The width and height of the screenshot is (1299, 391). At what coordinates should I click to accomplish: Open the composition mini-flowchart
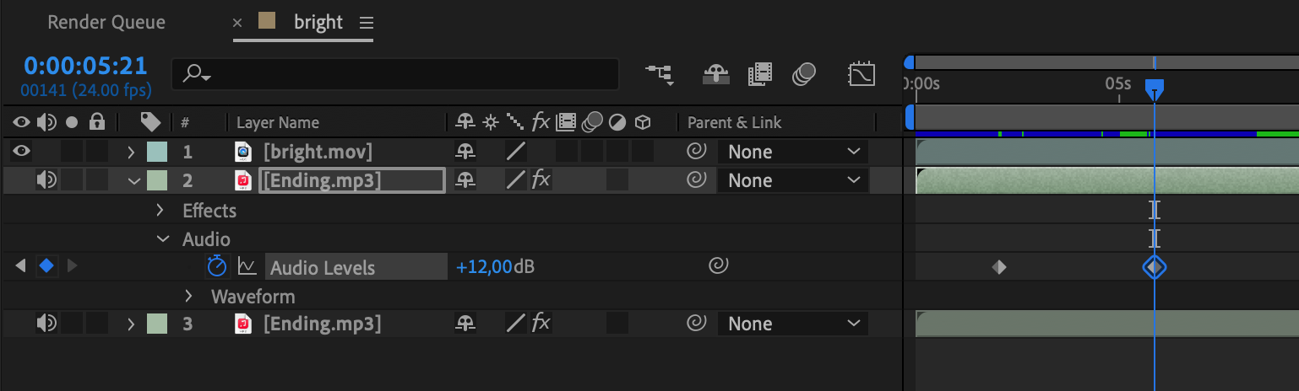tap(660, 75)
